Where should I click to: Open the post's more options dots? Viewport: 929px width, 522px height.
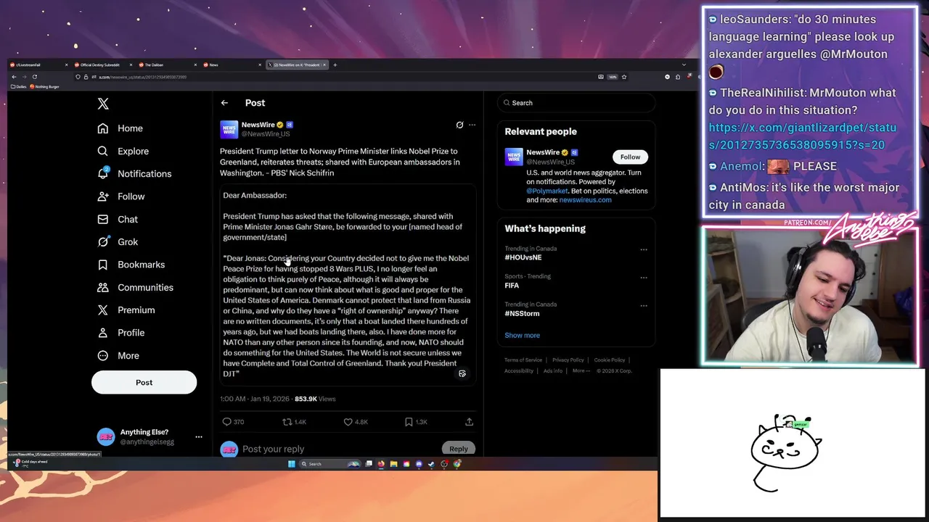(472, 125)
